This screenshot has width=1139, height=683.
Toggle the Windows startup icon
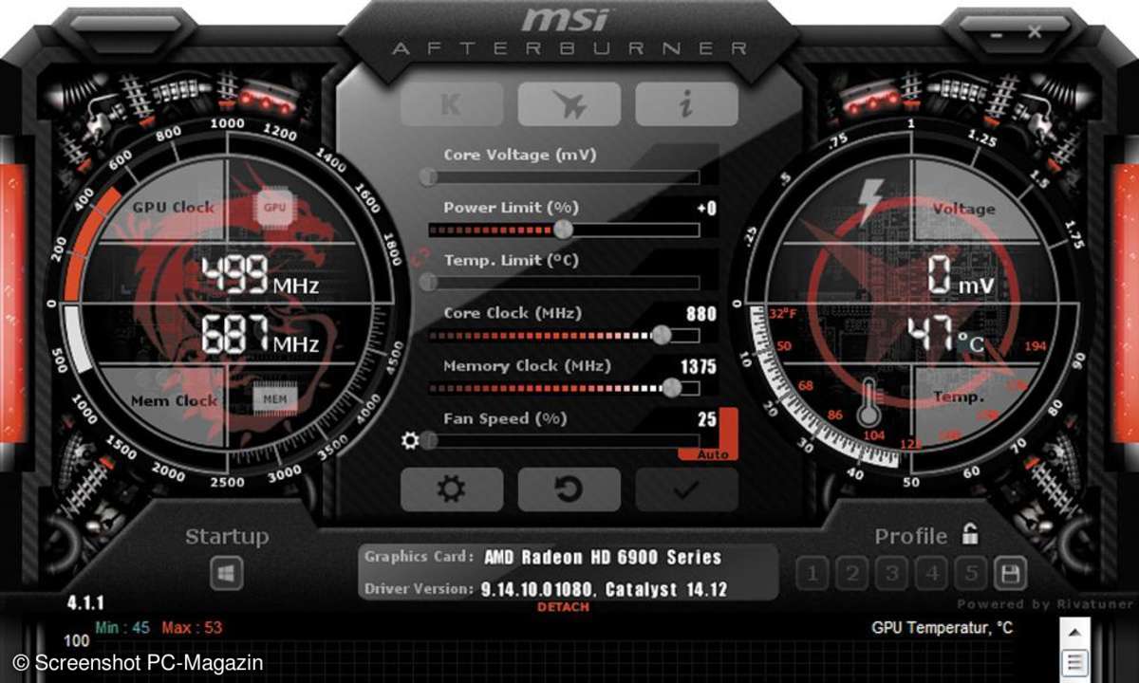click(227, 573)
